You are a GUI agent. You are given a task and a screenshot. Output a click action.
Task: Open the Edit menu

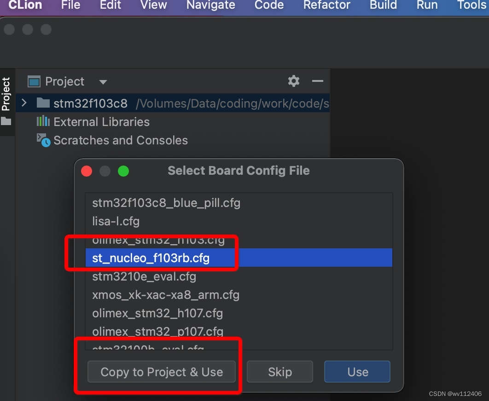click(x=111, y=5)
